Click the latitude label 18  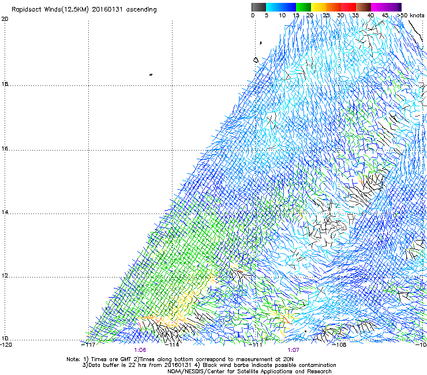pyautogui.click(x=5, y=84)
